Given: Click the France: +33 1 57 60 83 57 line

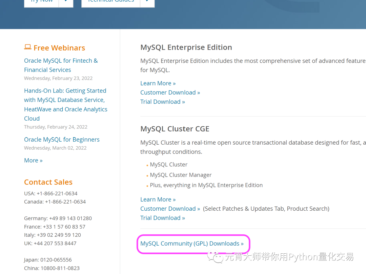Looking at the screenshot, I should (55, 227).
